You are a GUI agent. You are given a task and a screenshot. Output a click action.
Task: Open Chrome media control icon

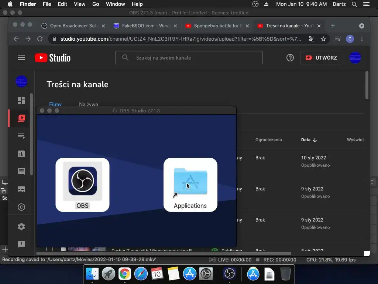[x=338, y=39]
